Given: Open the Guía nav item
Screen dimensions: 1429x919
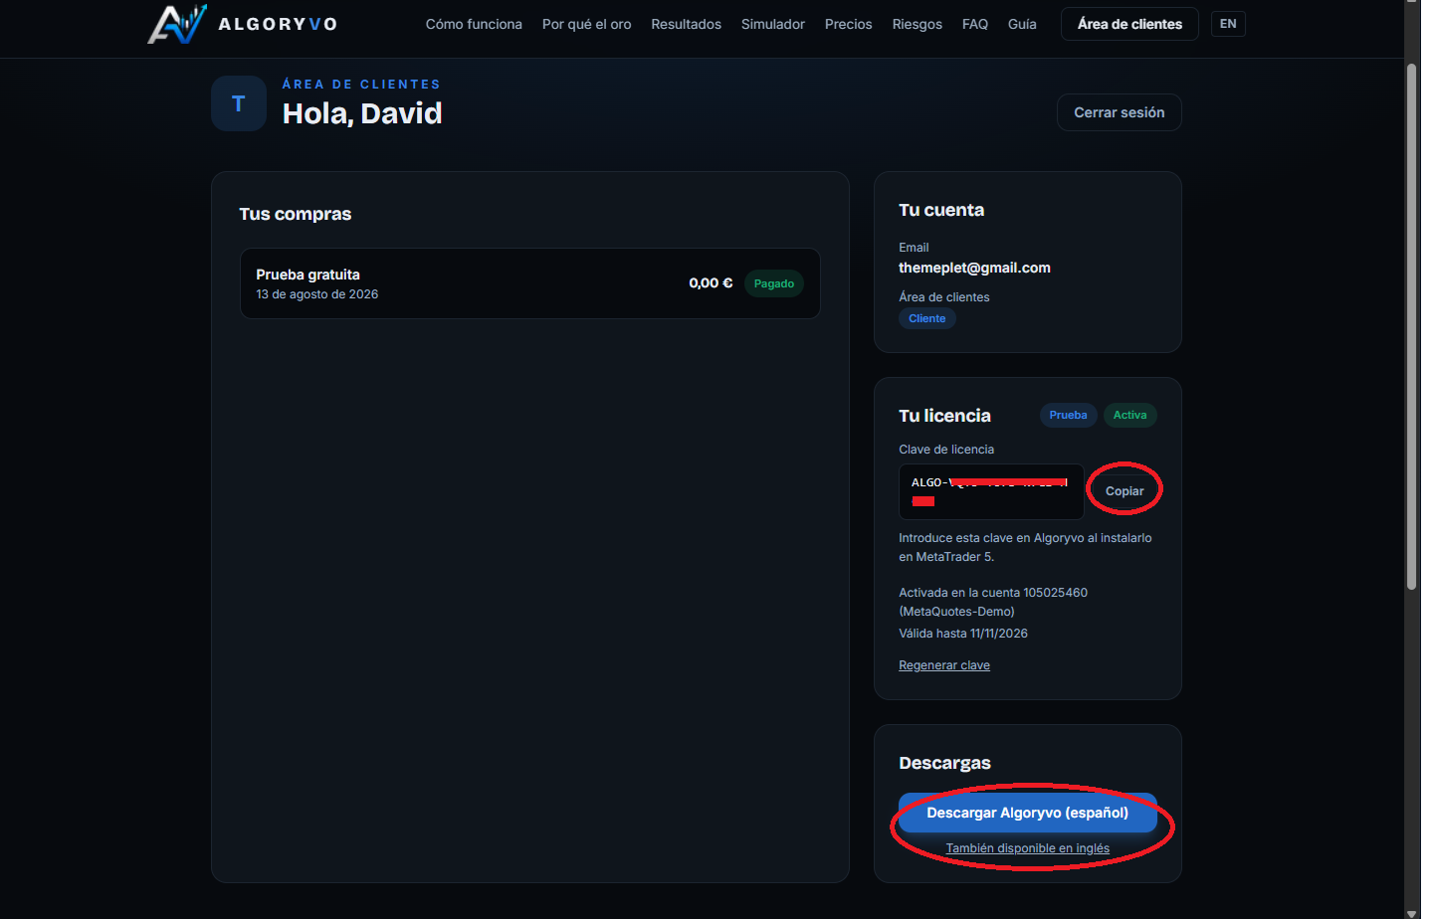Looking at the screenshot, I should click(1022, 24).
